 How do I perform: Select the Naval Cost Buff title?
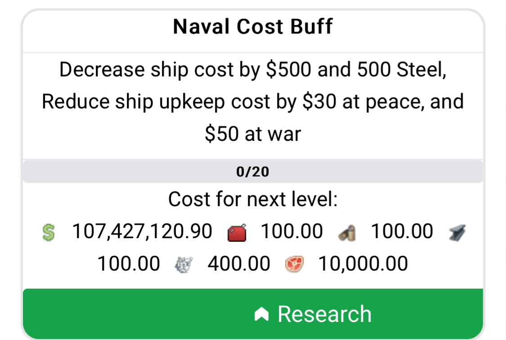[253, 26]
